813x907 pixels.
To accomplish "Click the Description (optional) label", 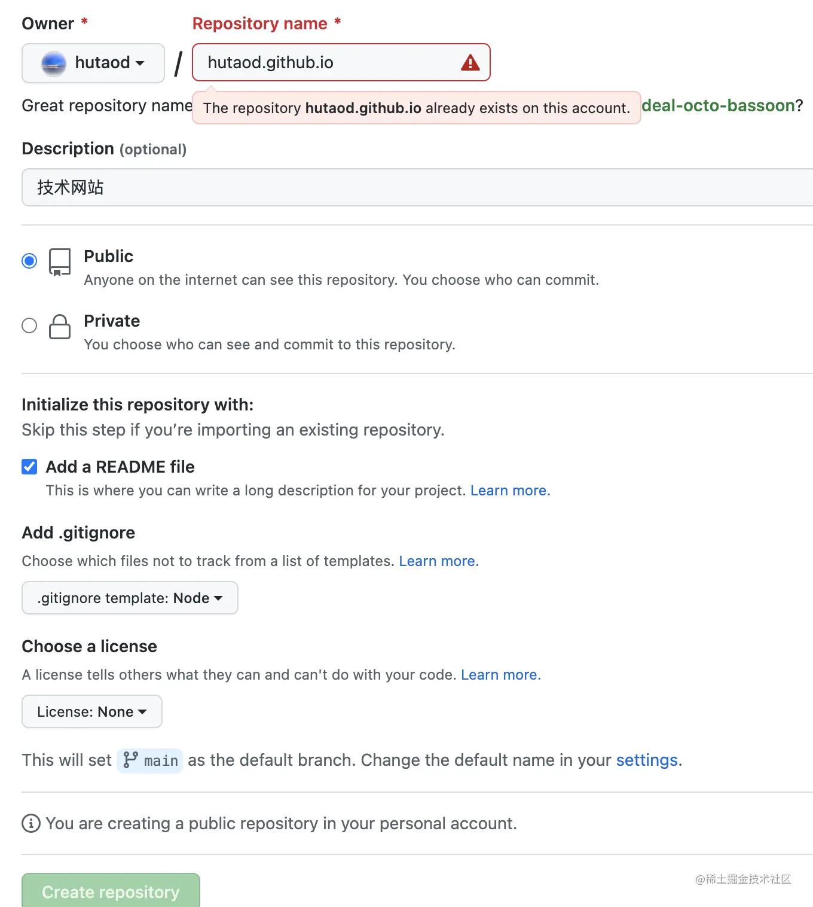I will coord(104,148).
